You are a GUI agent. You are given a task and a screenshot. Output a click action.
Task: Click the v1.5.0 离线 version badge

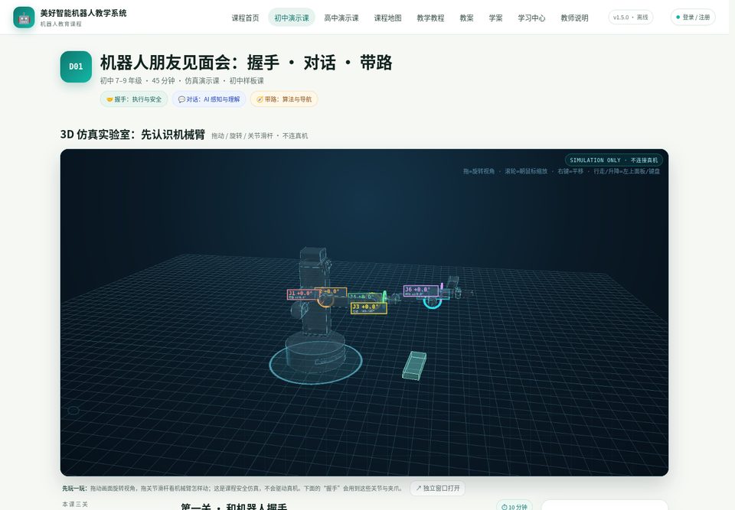[630, 18]
